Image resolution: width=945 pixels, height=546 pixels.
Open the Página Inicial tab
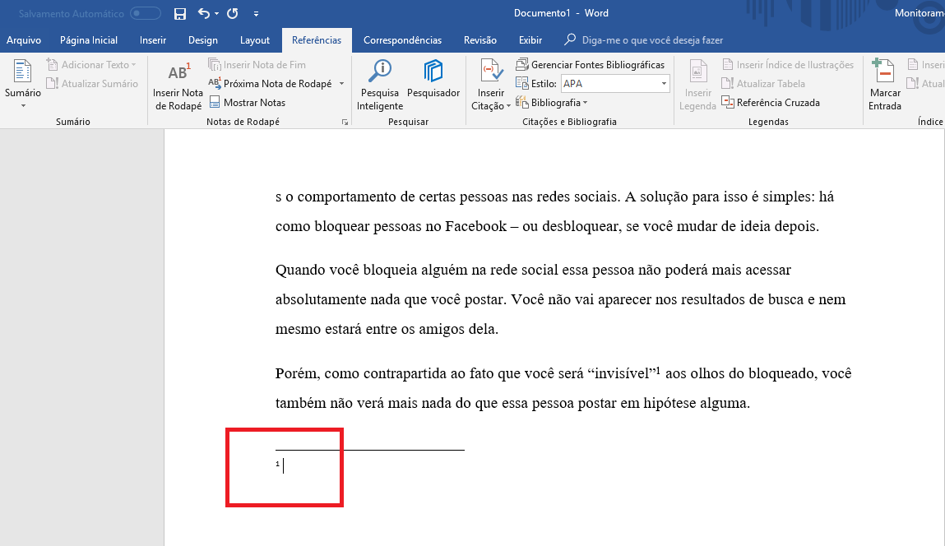click(x=89, y=40)
